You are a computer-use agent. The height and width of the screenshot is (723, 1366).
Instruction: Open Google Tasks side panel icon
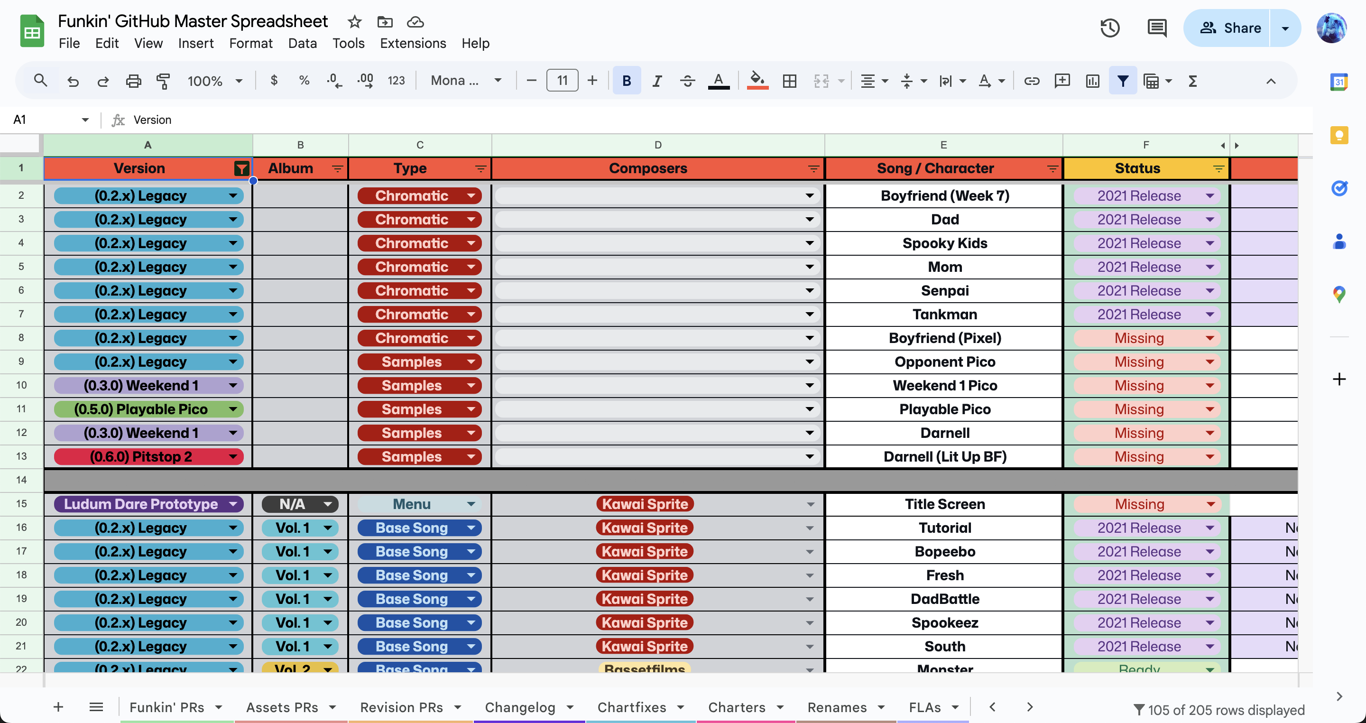click(1339, 188)
